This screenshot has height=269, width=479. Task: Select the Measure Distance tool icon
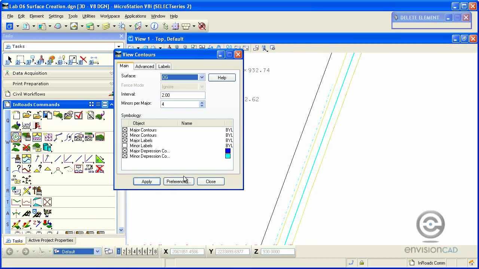tap(94, 60)
